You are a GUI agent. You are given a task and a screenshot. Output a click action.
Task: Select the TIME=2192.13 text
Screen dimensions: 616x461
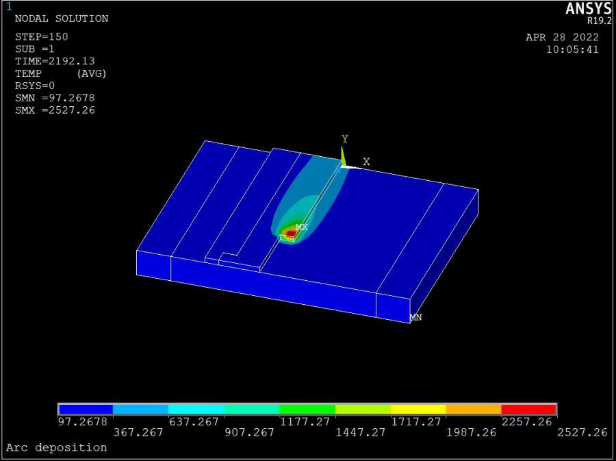pos(53,61)
